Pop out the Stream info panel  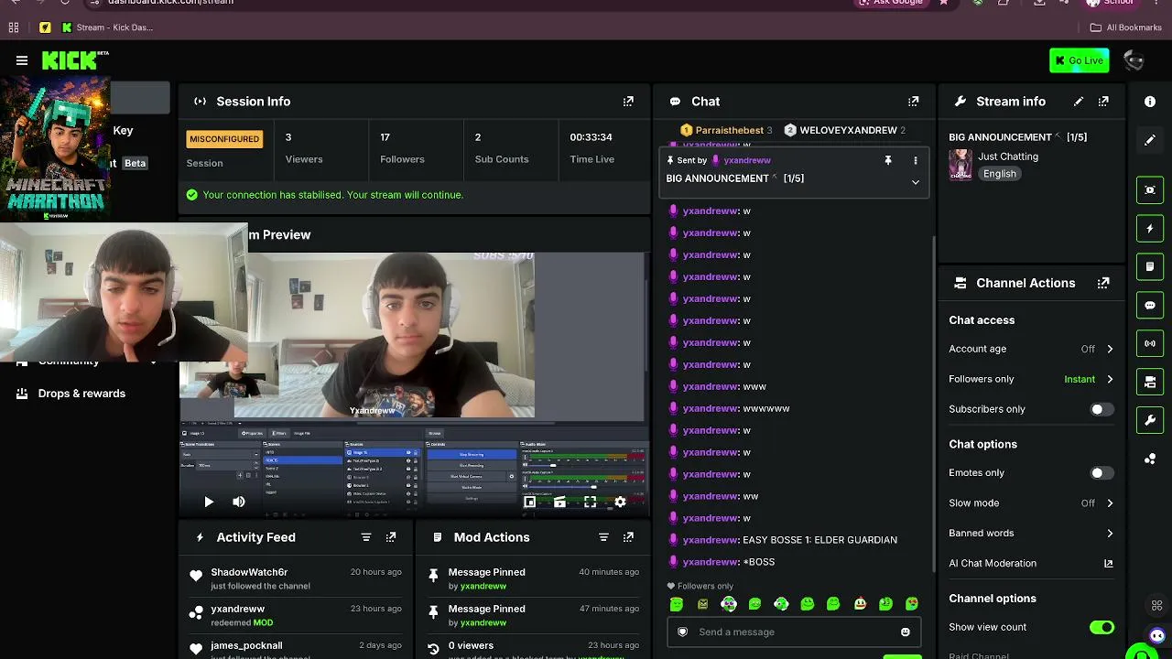click(x=1103, y=102)
